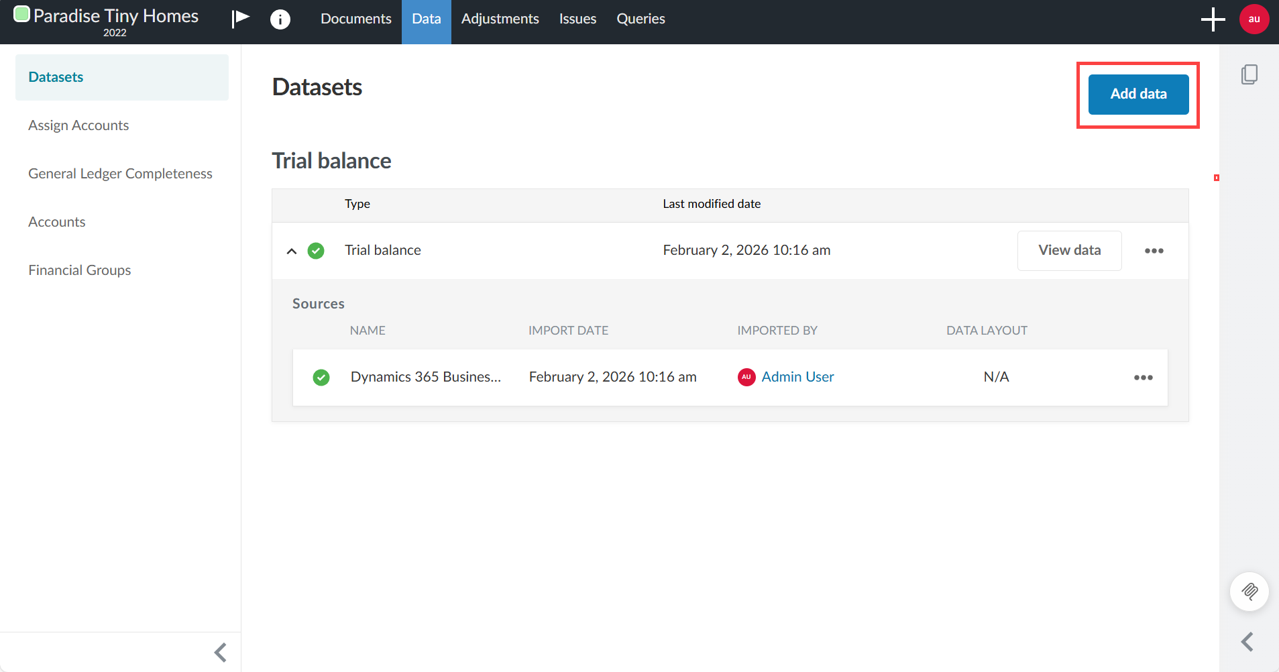The width and height of the screenshot is (1279, 672).
Task: Click green status check beside Trial balance
Action: pyautogui.click(x=316, y=251)
